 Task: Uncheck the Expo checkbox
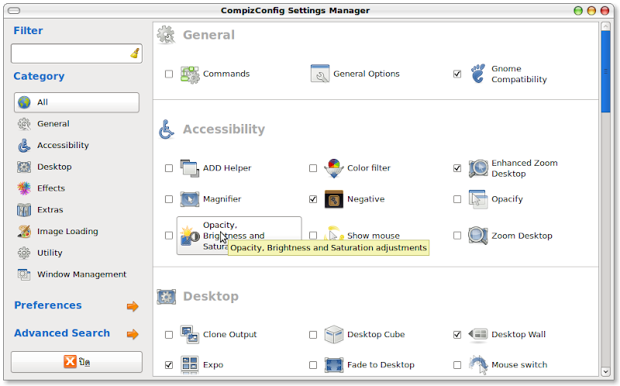[169, 364]
